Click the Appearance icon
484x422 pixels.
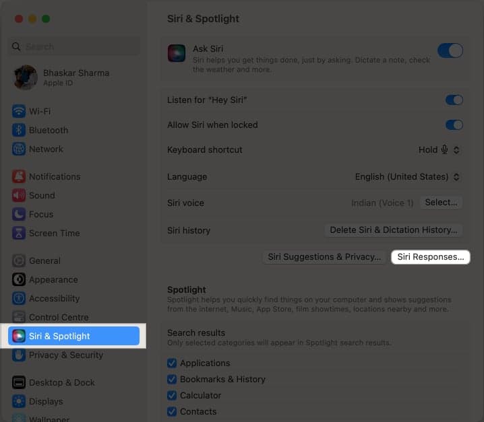pyautogui.click(x=19, y=279)
